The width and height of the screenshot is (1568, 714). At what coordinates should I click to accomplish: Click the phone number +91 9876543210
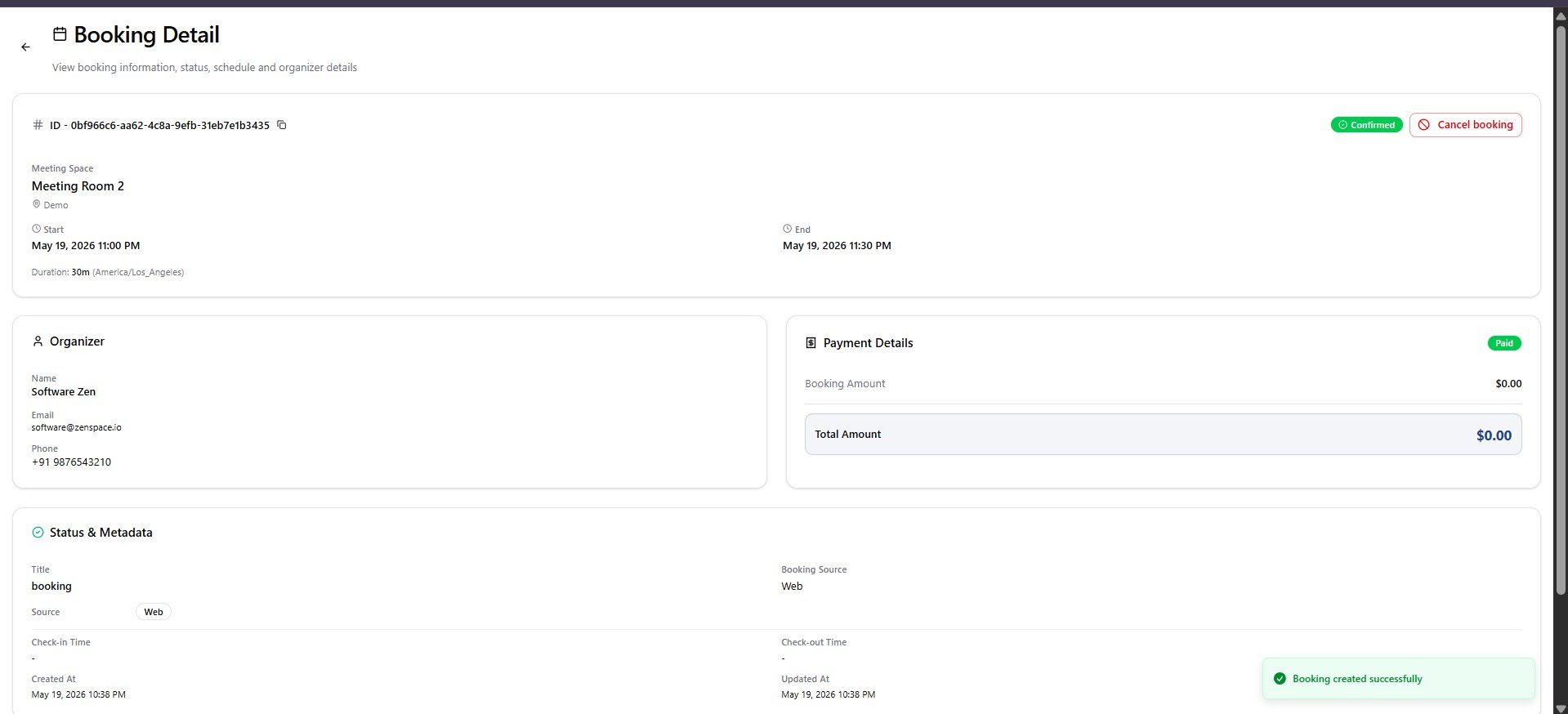pyautogui.click(x=71, y=462)
